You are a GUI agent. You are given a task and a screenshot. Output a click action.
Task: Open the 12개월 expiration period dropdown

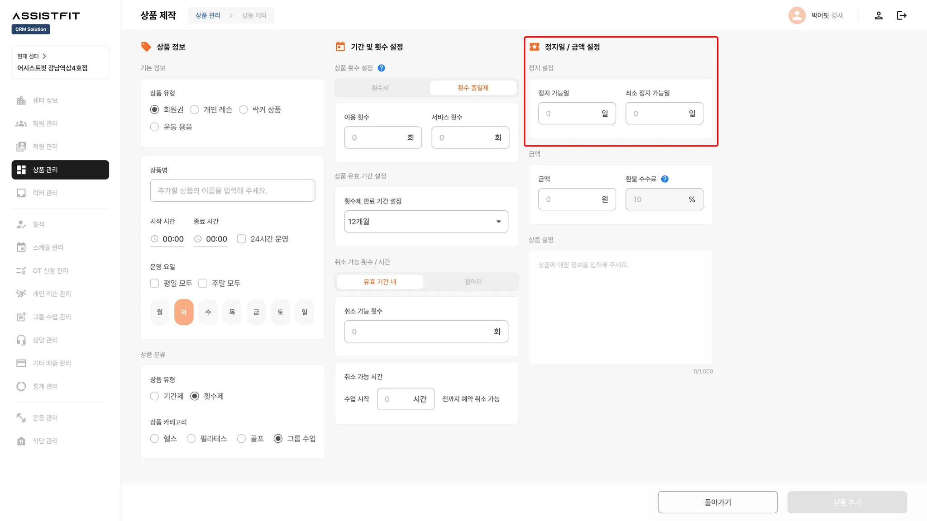[425, 222]
